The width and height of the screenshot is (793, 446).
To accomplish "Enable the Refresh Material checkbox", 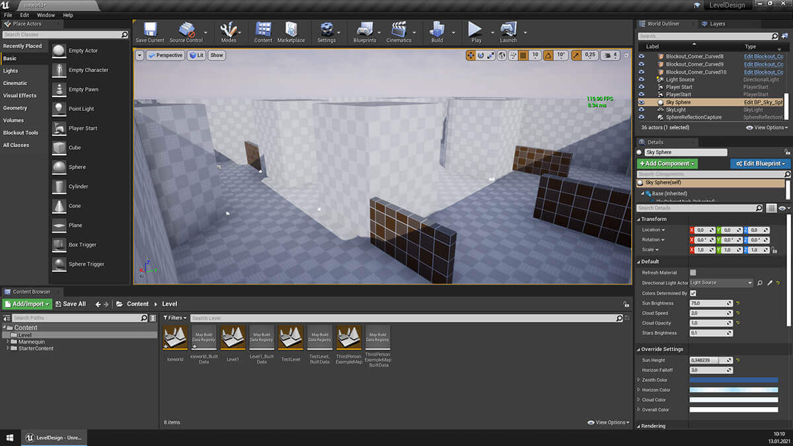I will [693, 272].
